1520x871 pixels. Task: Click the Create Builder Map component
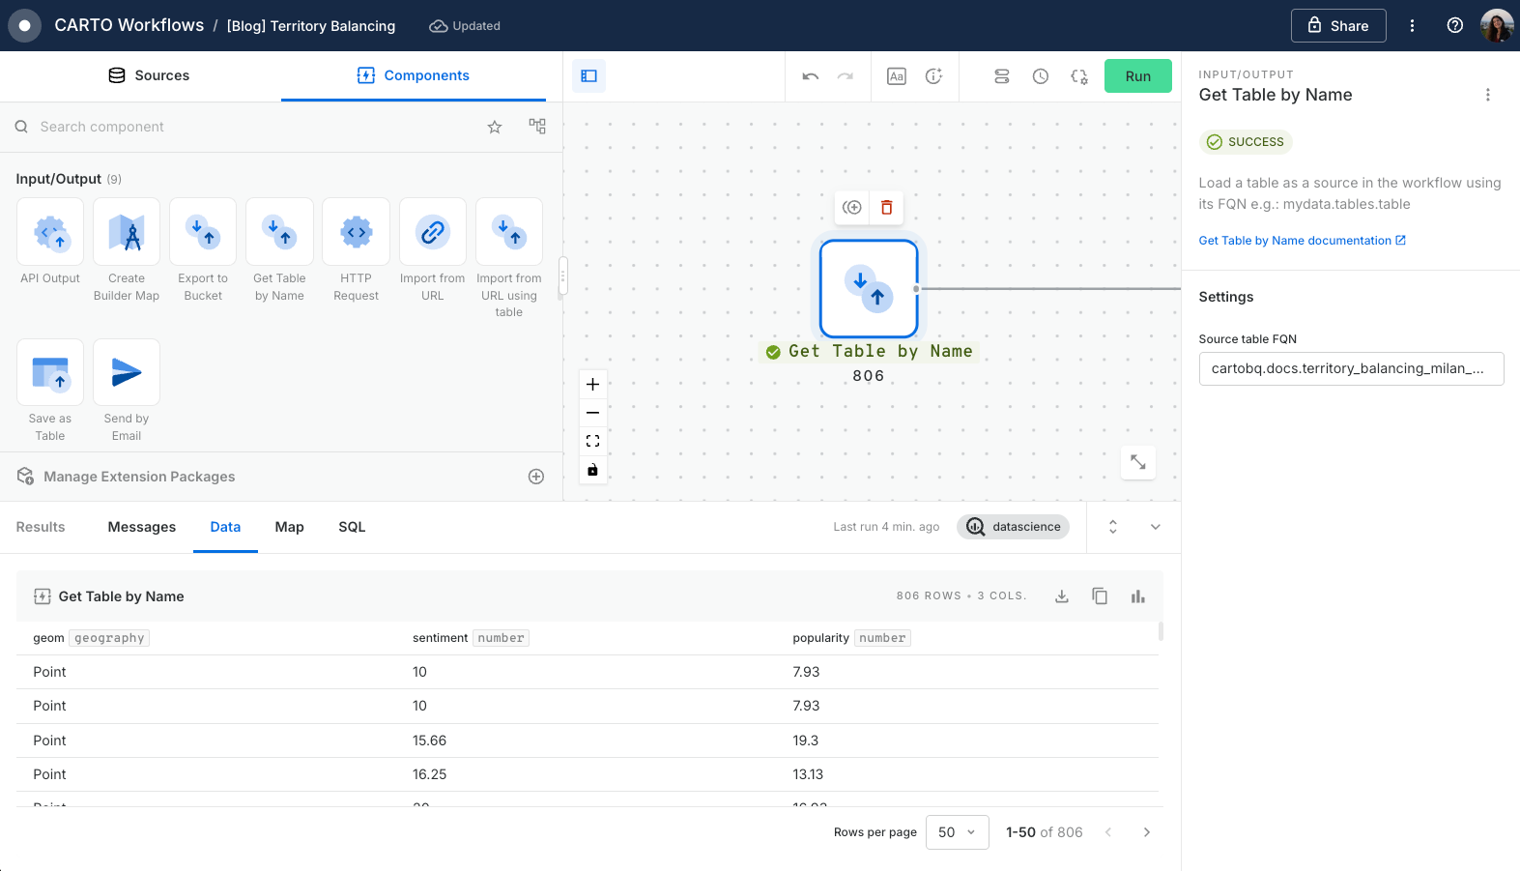(x=127, y=232)
